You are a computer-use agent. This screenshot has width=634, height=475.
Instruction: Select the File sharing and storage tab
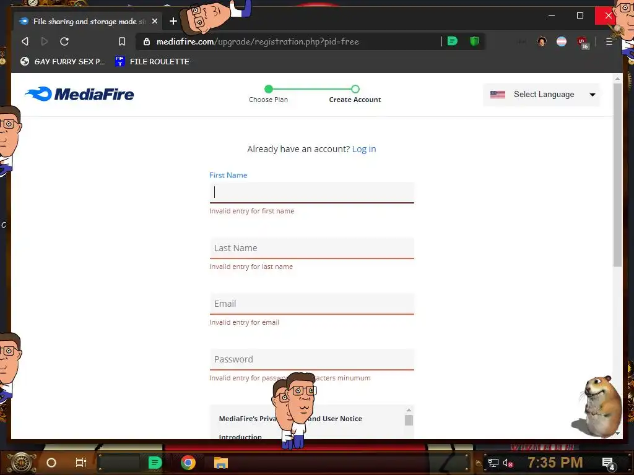[x=88, y=21]
